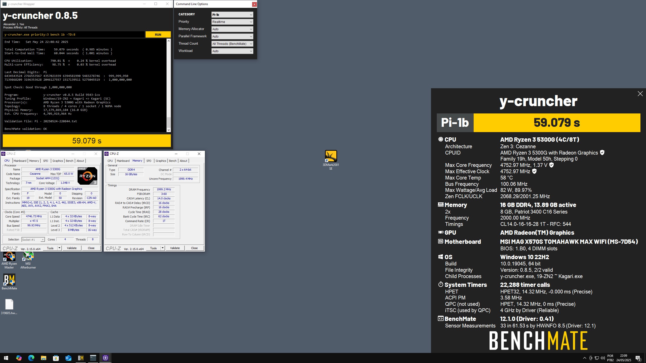Open the Priority dropdown set to Realtime
646x363 pixels.
[232, 22]
